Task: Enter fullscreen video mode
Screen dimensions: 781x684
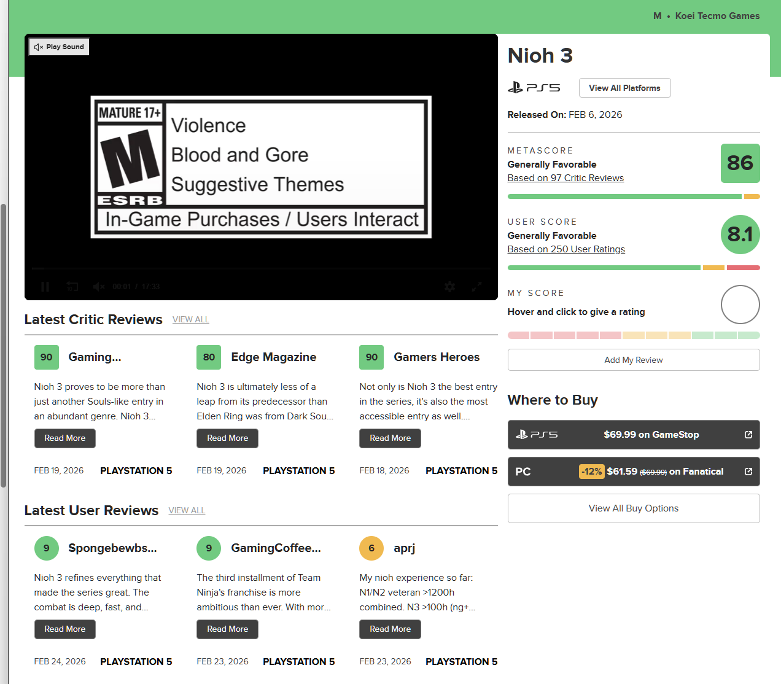Action: [476, 287]
